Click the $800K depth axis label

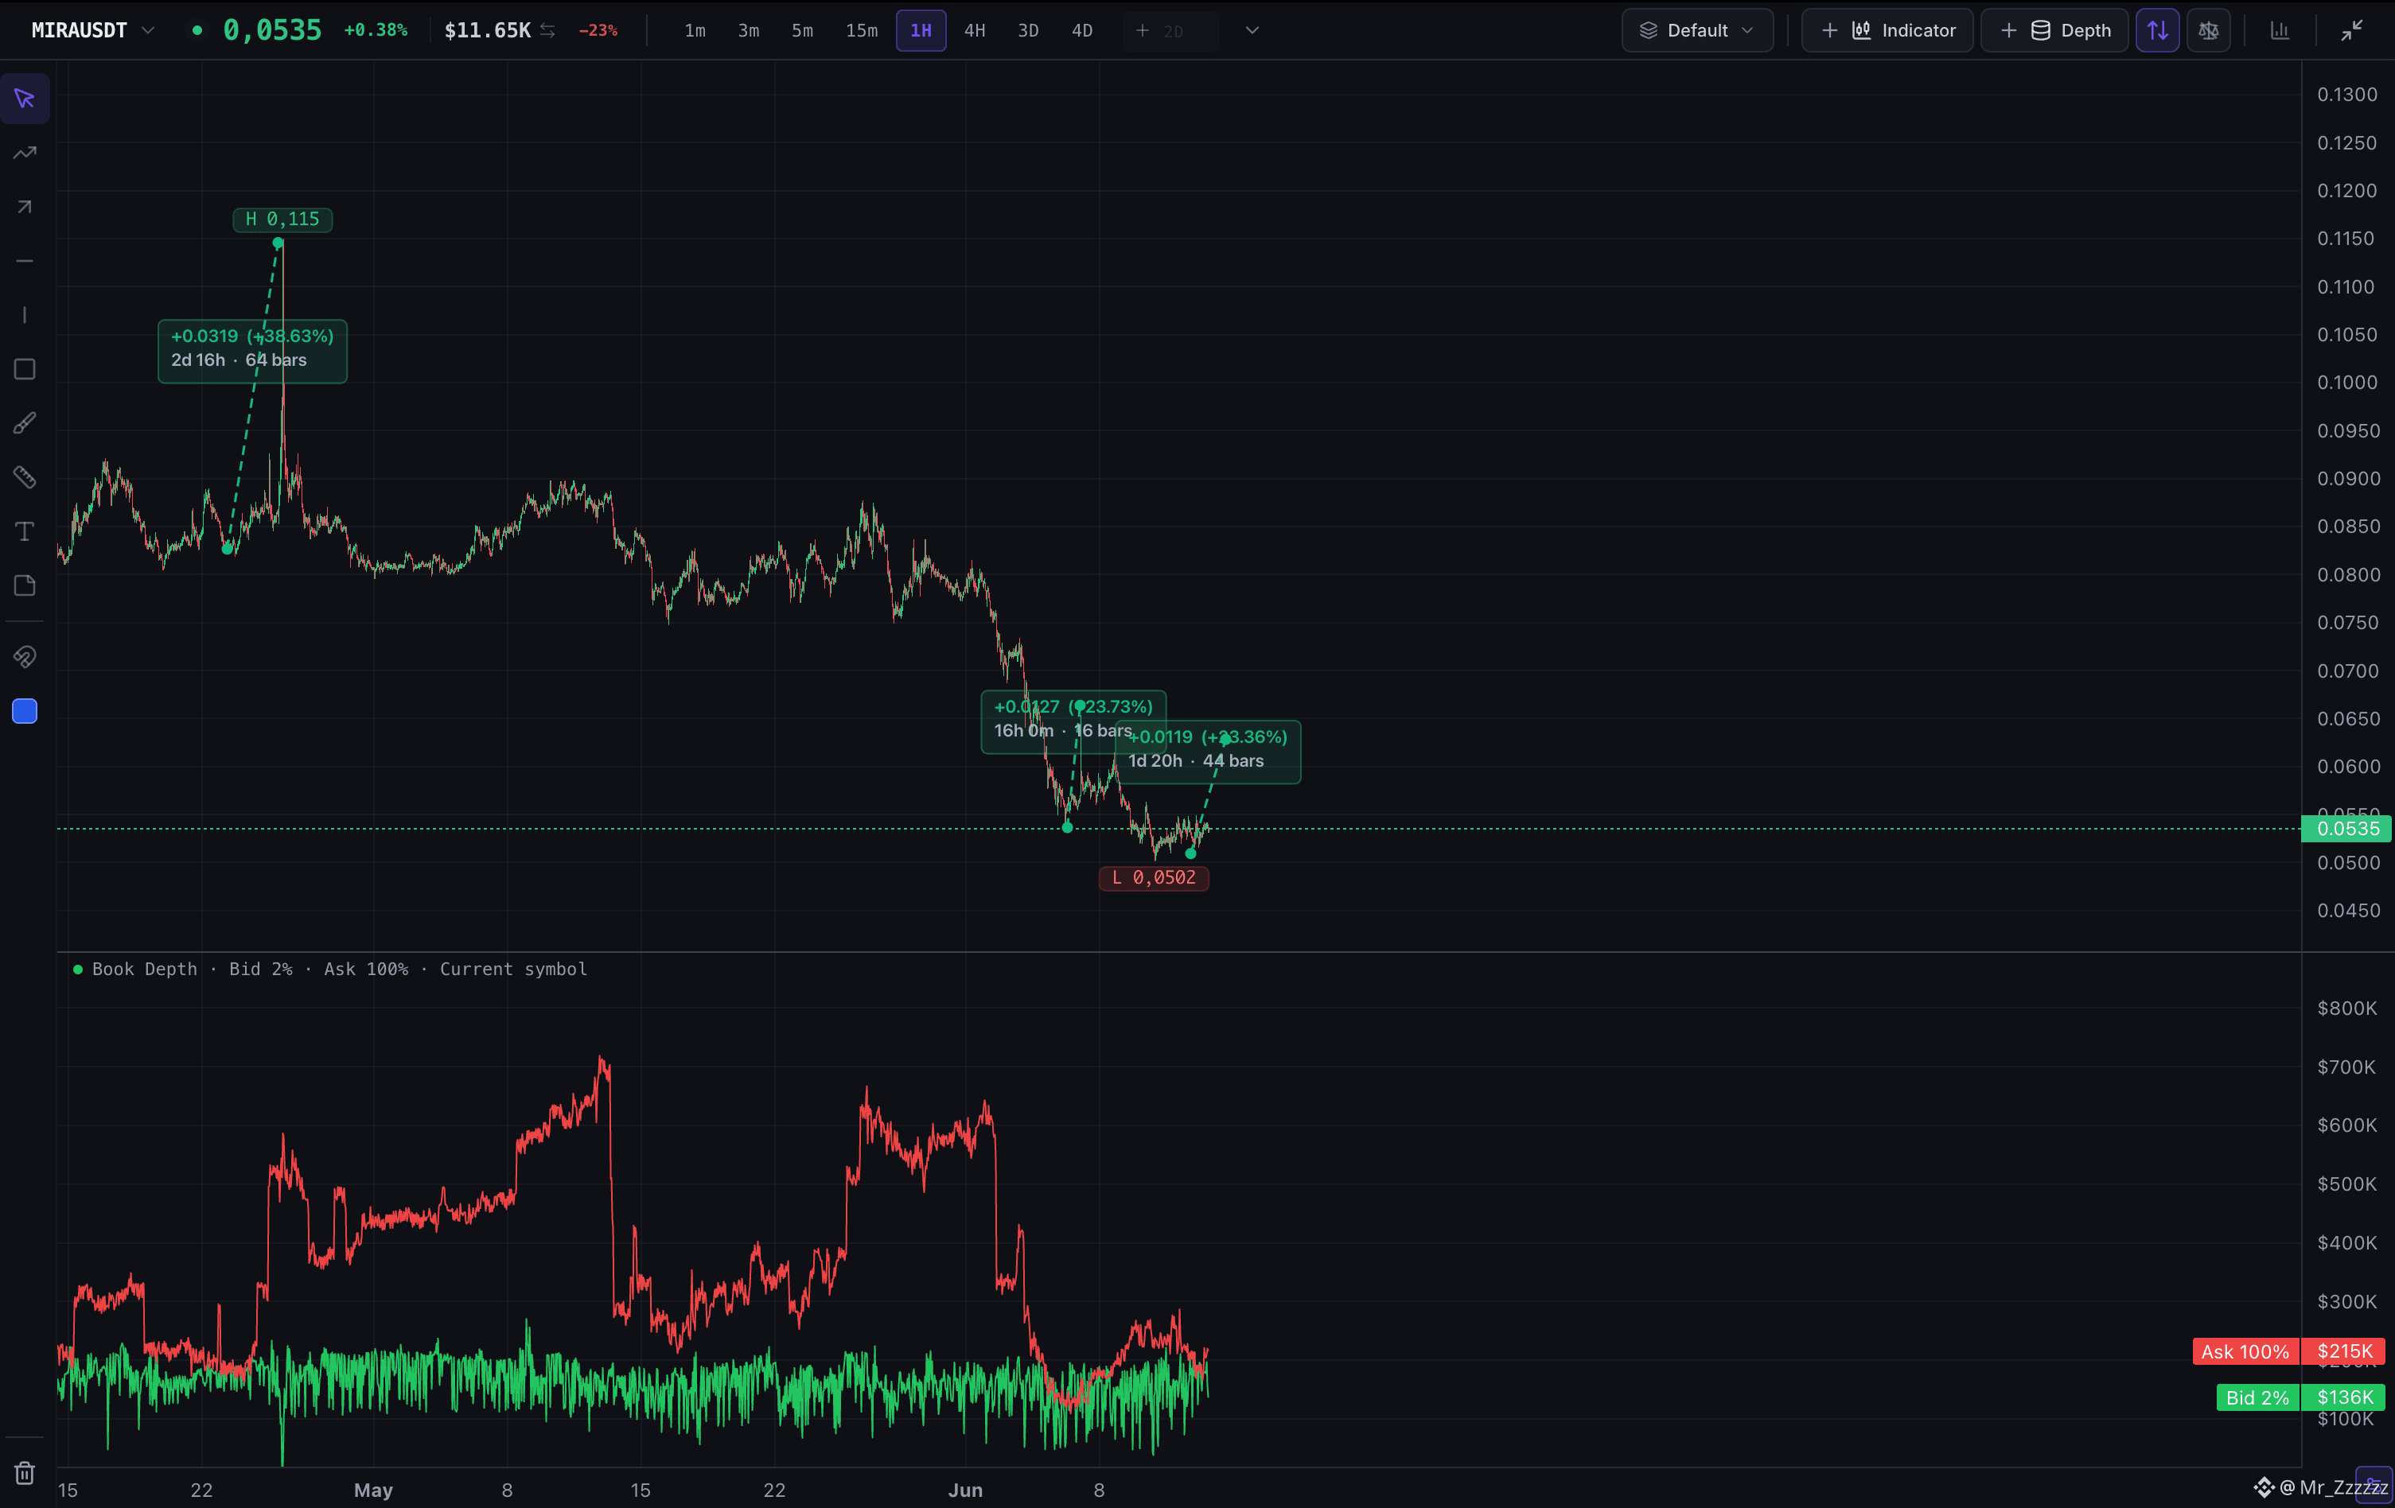pos(2347,1008)
